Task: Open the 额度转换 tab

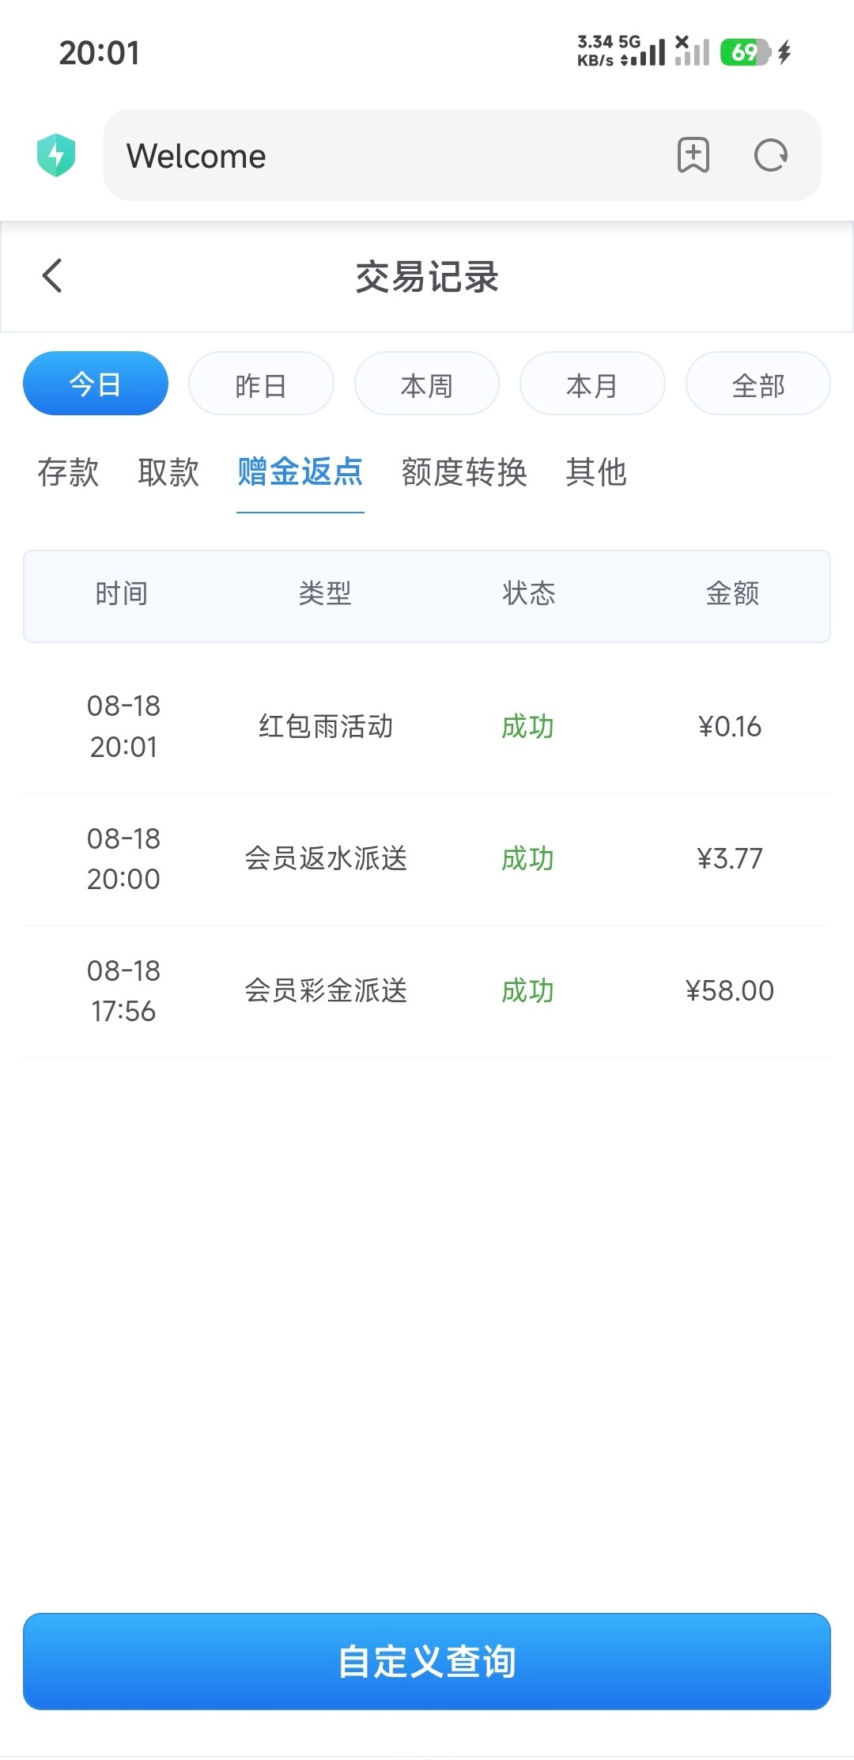Action: coord(464,472)
